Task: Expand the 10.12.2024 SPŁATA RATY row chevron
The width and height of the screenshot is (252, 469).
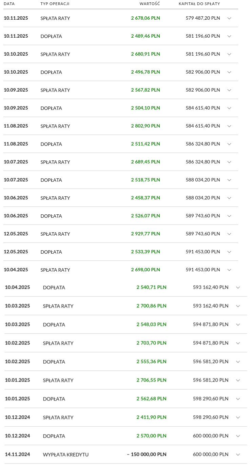Action: tap(238, 417)
